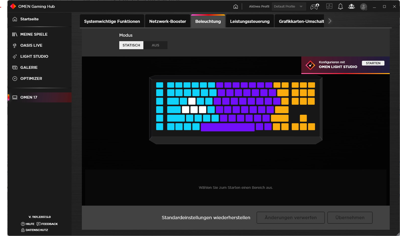Image resolution: width=400 pixels, height=236 pixels.
Task: Open OASIS LIVE from the sidebar
Action: [40, 45]
